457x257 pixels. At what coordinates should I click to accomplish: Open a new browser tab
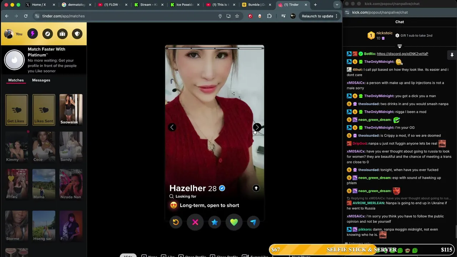pos(315,5)
